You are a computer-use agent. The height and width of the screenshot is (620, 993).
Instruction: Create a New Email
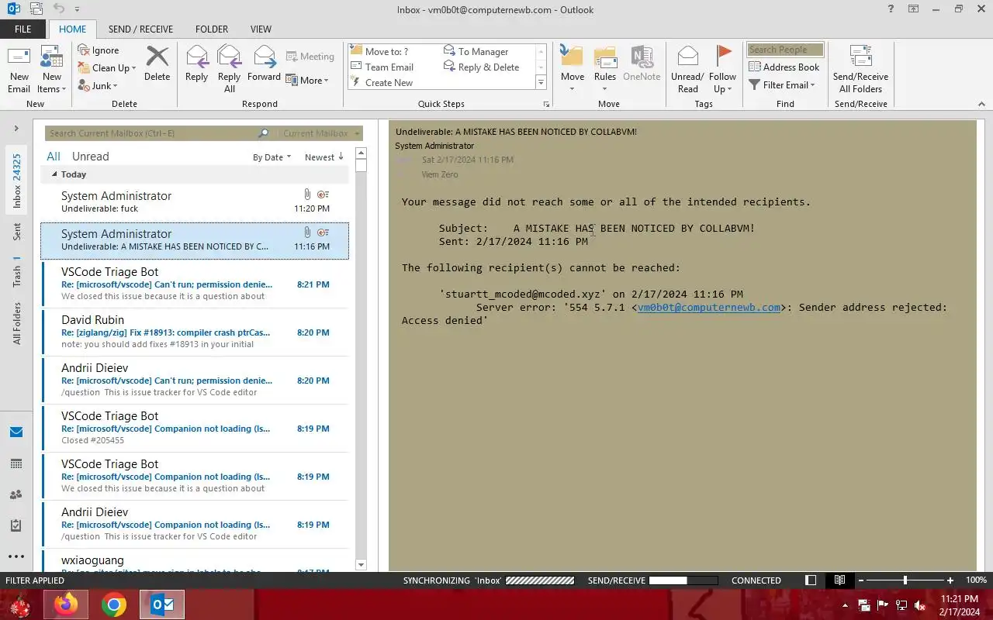19,70
